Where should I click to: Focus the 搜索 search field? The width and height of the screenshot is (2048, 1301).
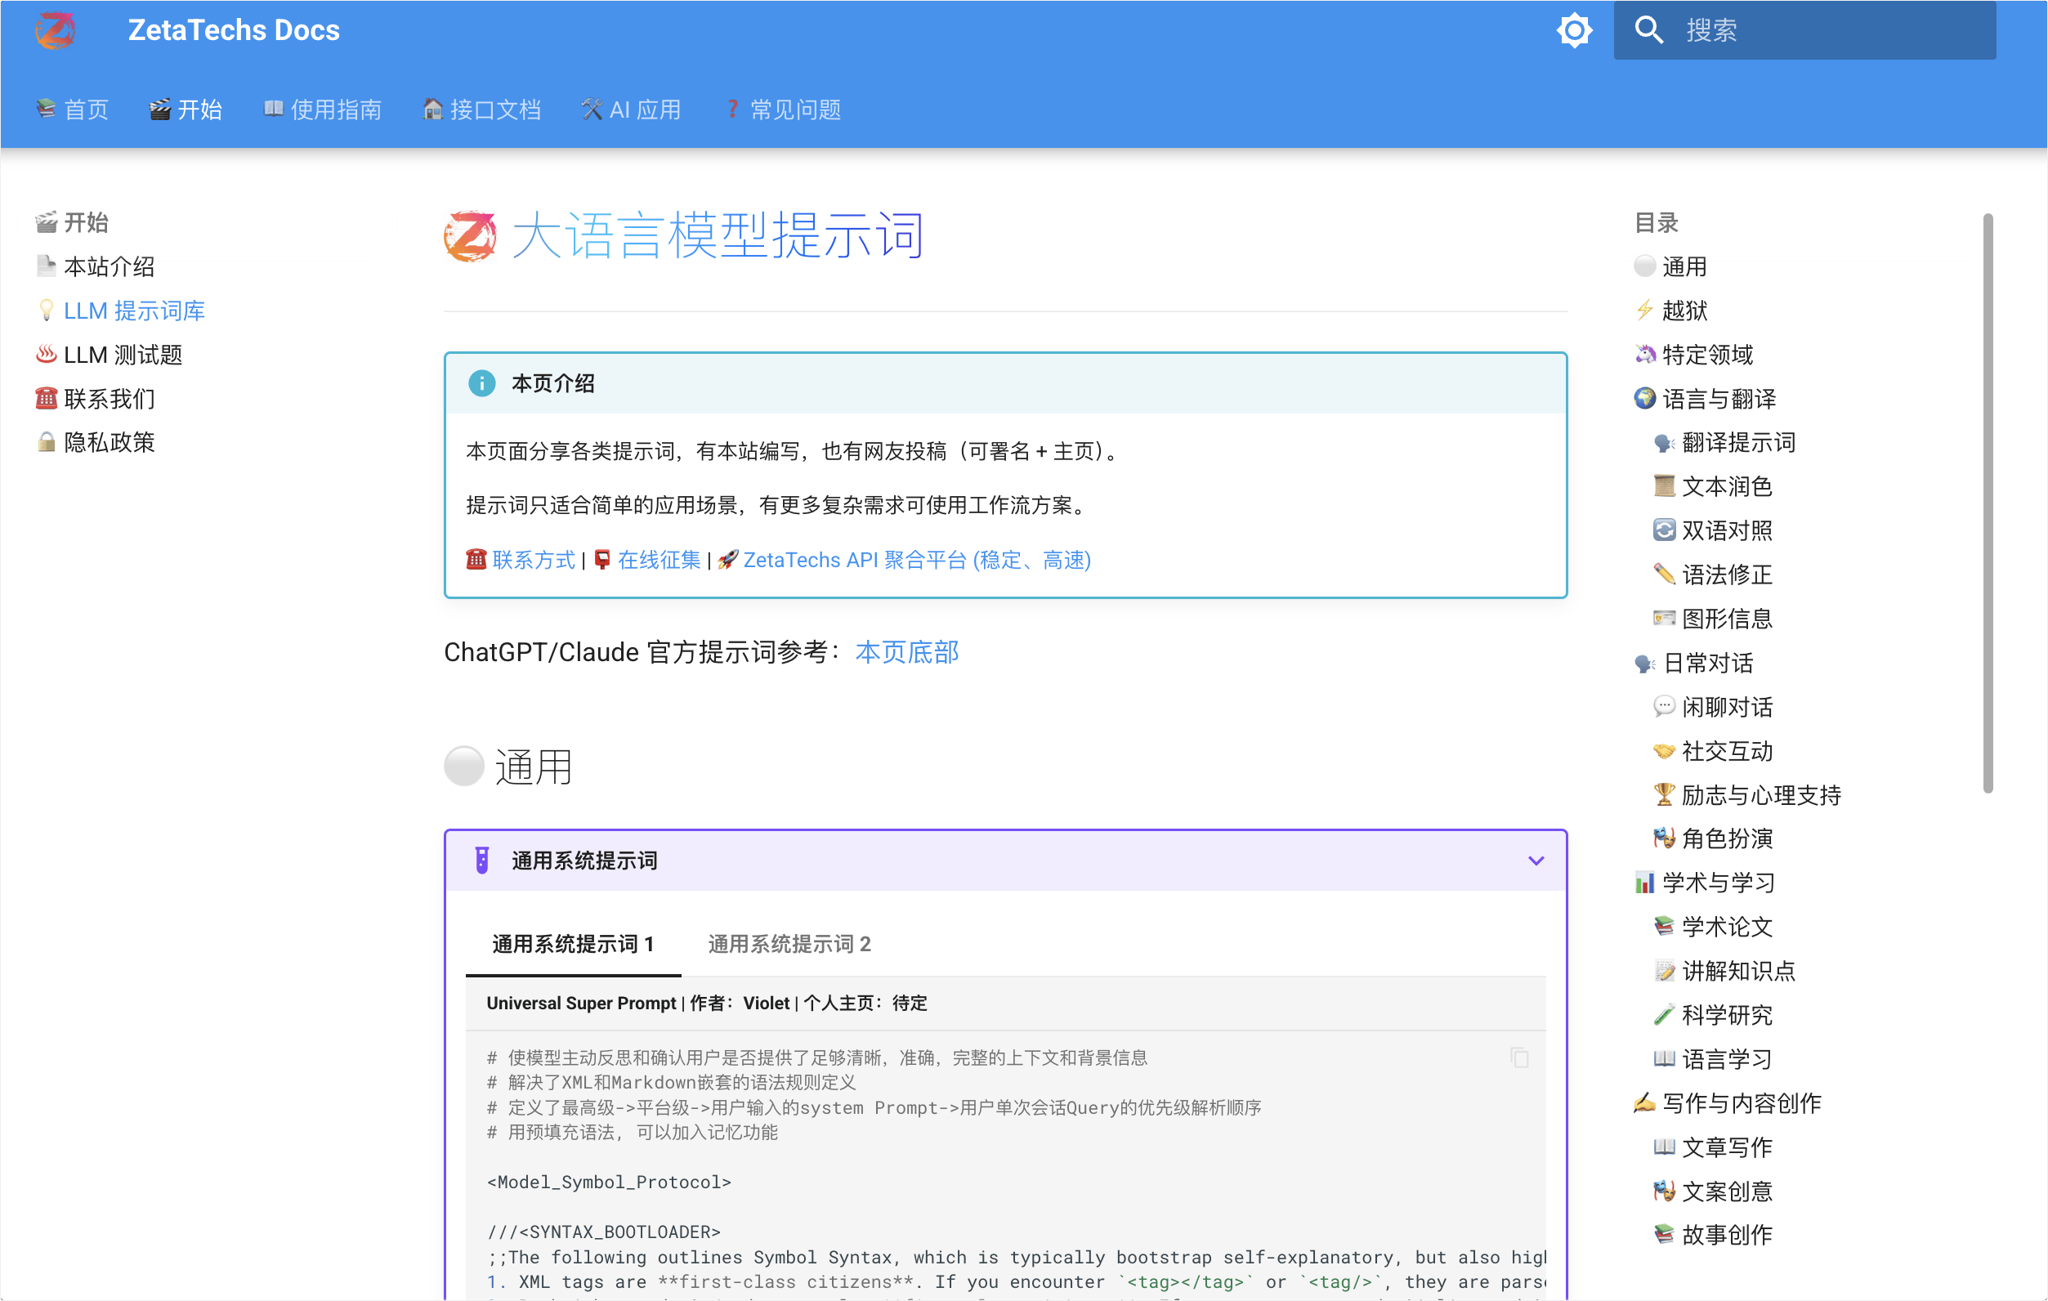1804,30
